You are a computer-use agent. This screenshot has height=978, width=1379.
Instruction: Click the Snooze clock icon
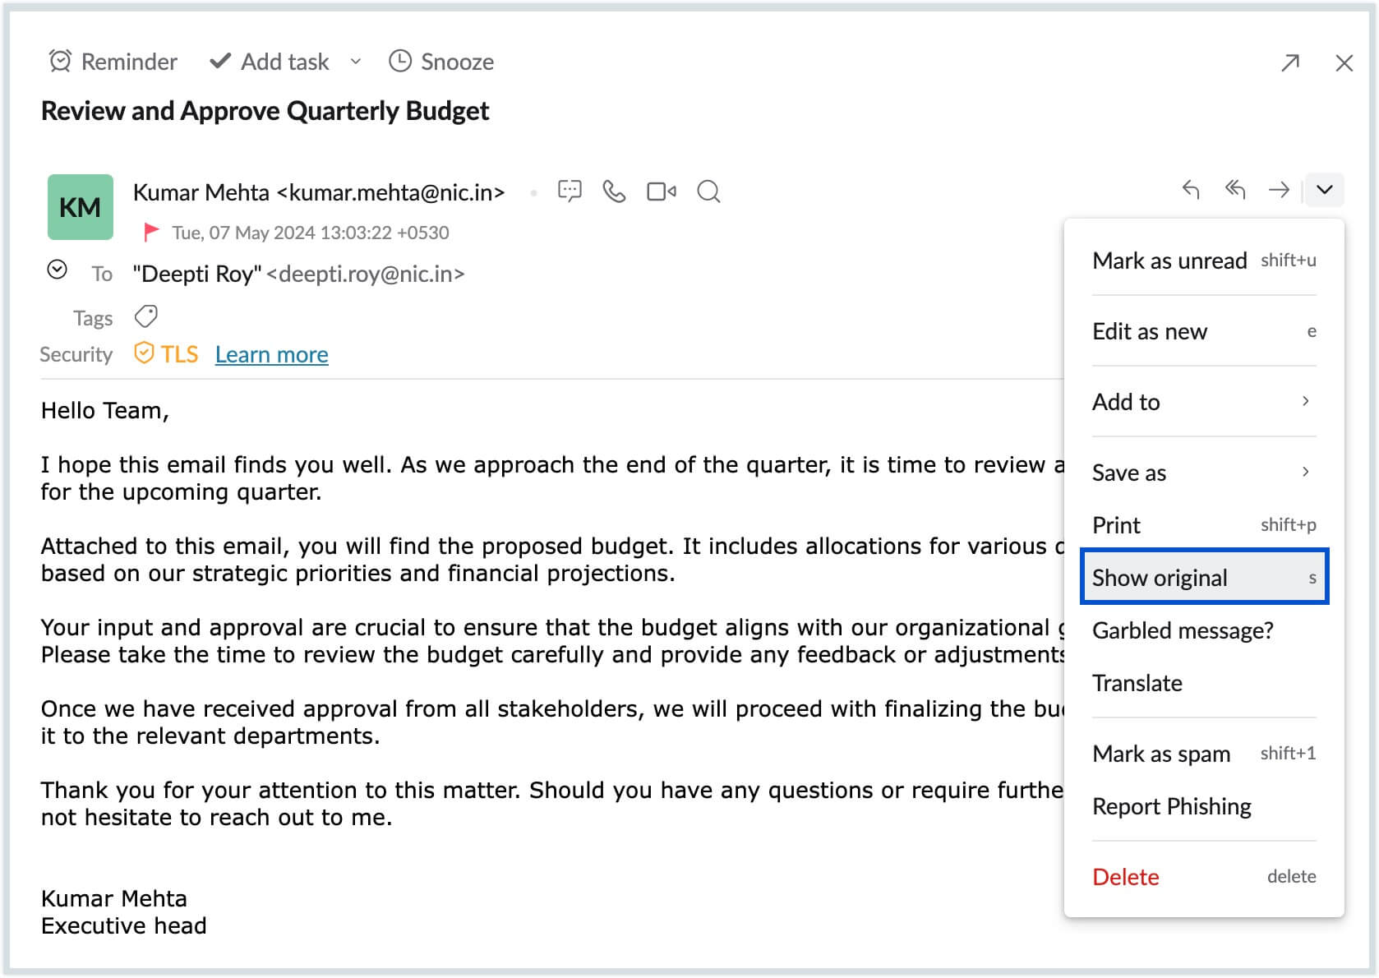[x=399, y=62]
